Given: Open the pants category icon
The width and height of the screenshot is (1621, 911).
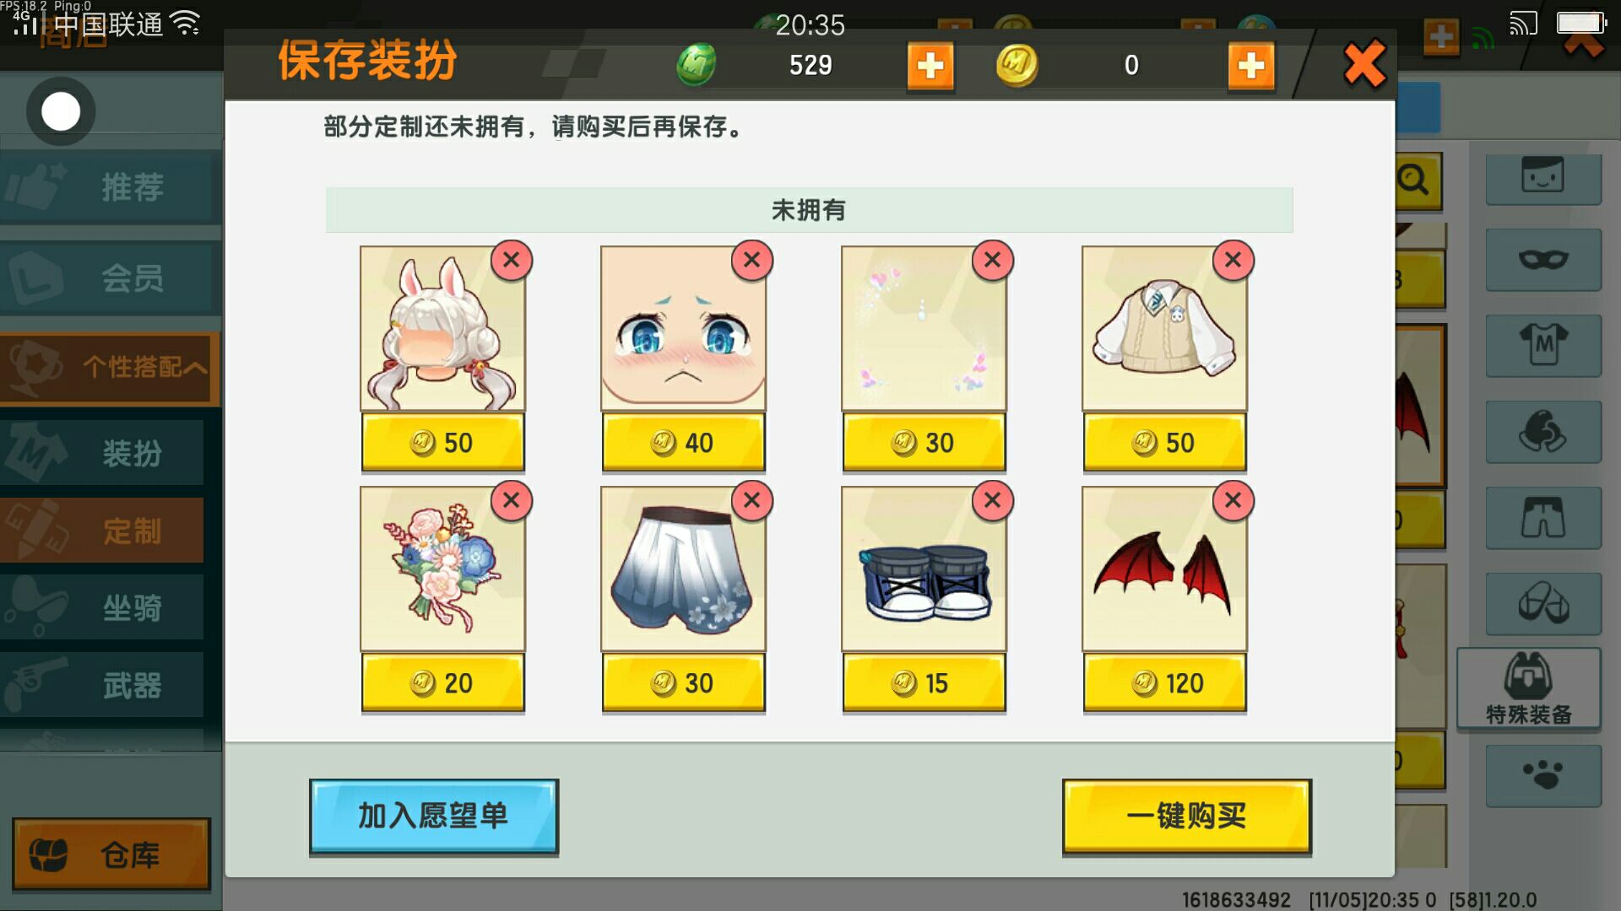Looking at the screenshot, I should click(1543, 518).
